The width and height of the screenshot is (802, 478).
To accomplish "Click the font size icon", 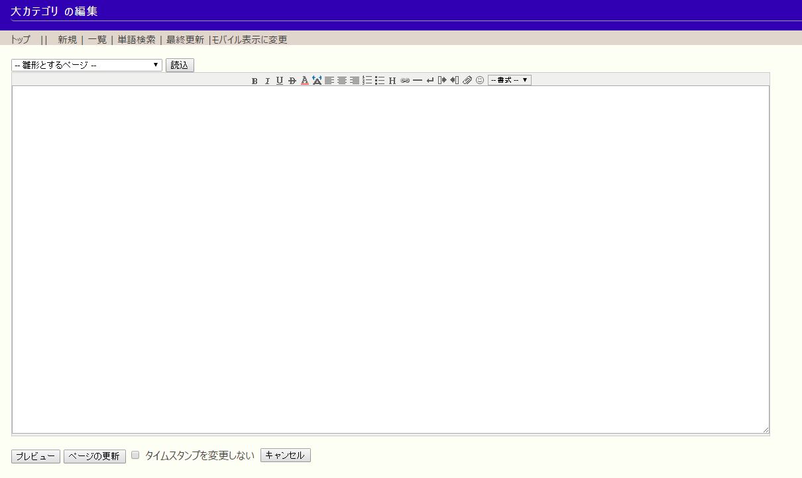I will click(x=317, y=81).
